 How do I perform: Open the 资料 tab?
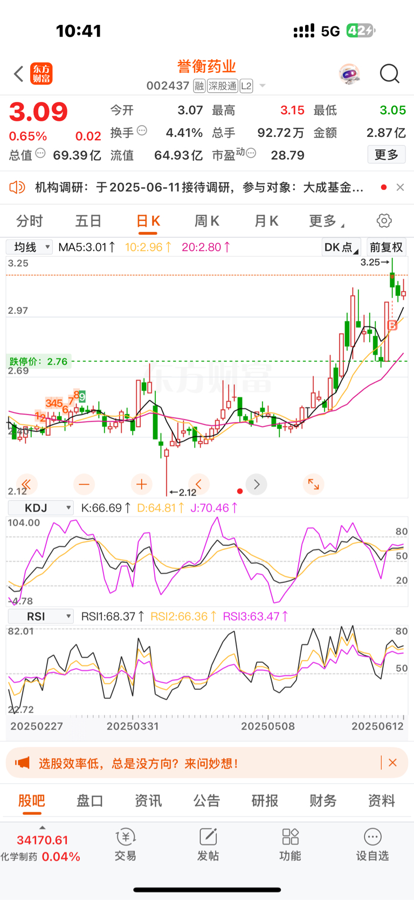click(x=382, y=800)
